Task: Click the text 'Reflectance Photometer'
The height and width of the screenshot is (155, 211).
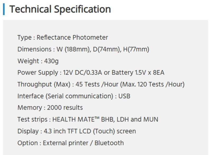Action: (72, 37)
